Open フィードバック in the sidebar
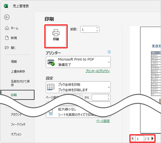The width and height of the screenshot is (161, 143). click(18, 124)
